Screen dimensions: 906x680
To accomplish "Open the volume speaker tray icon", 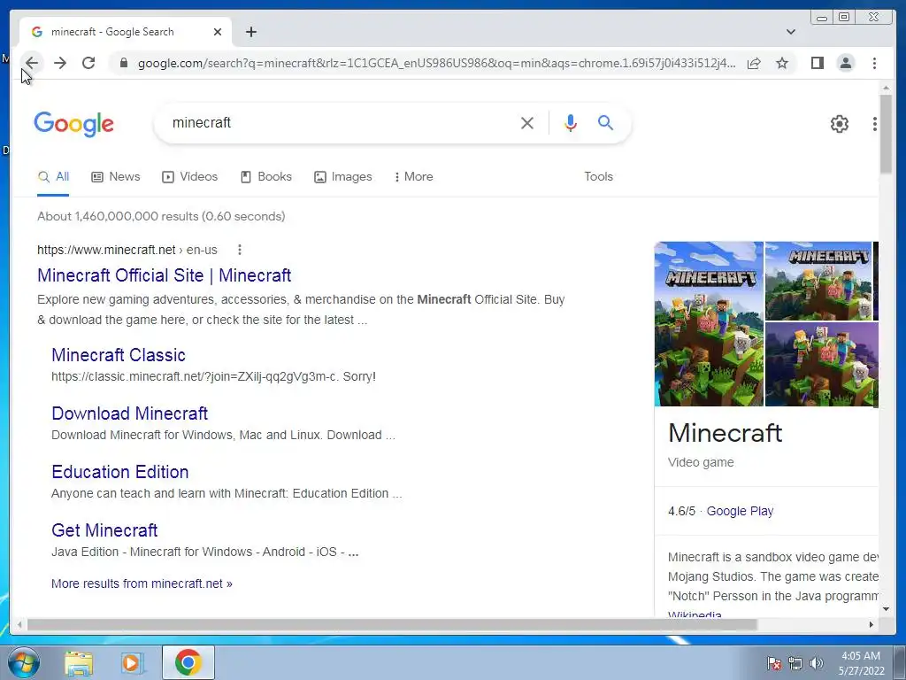I will 817,663.
